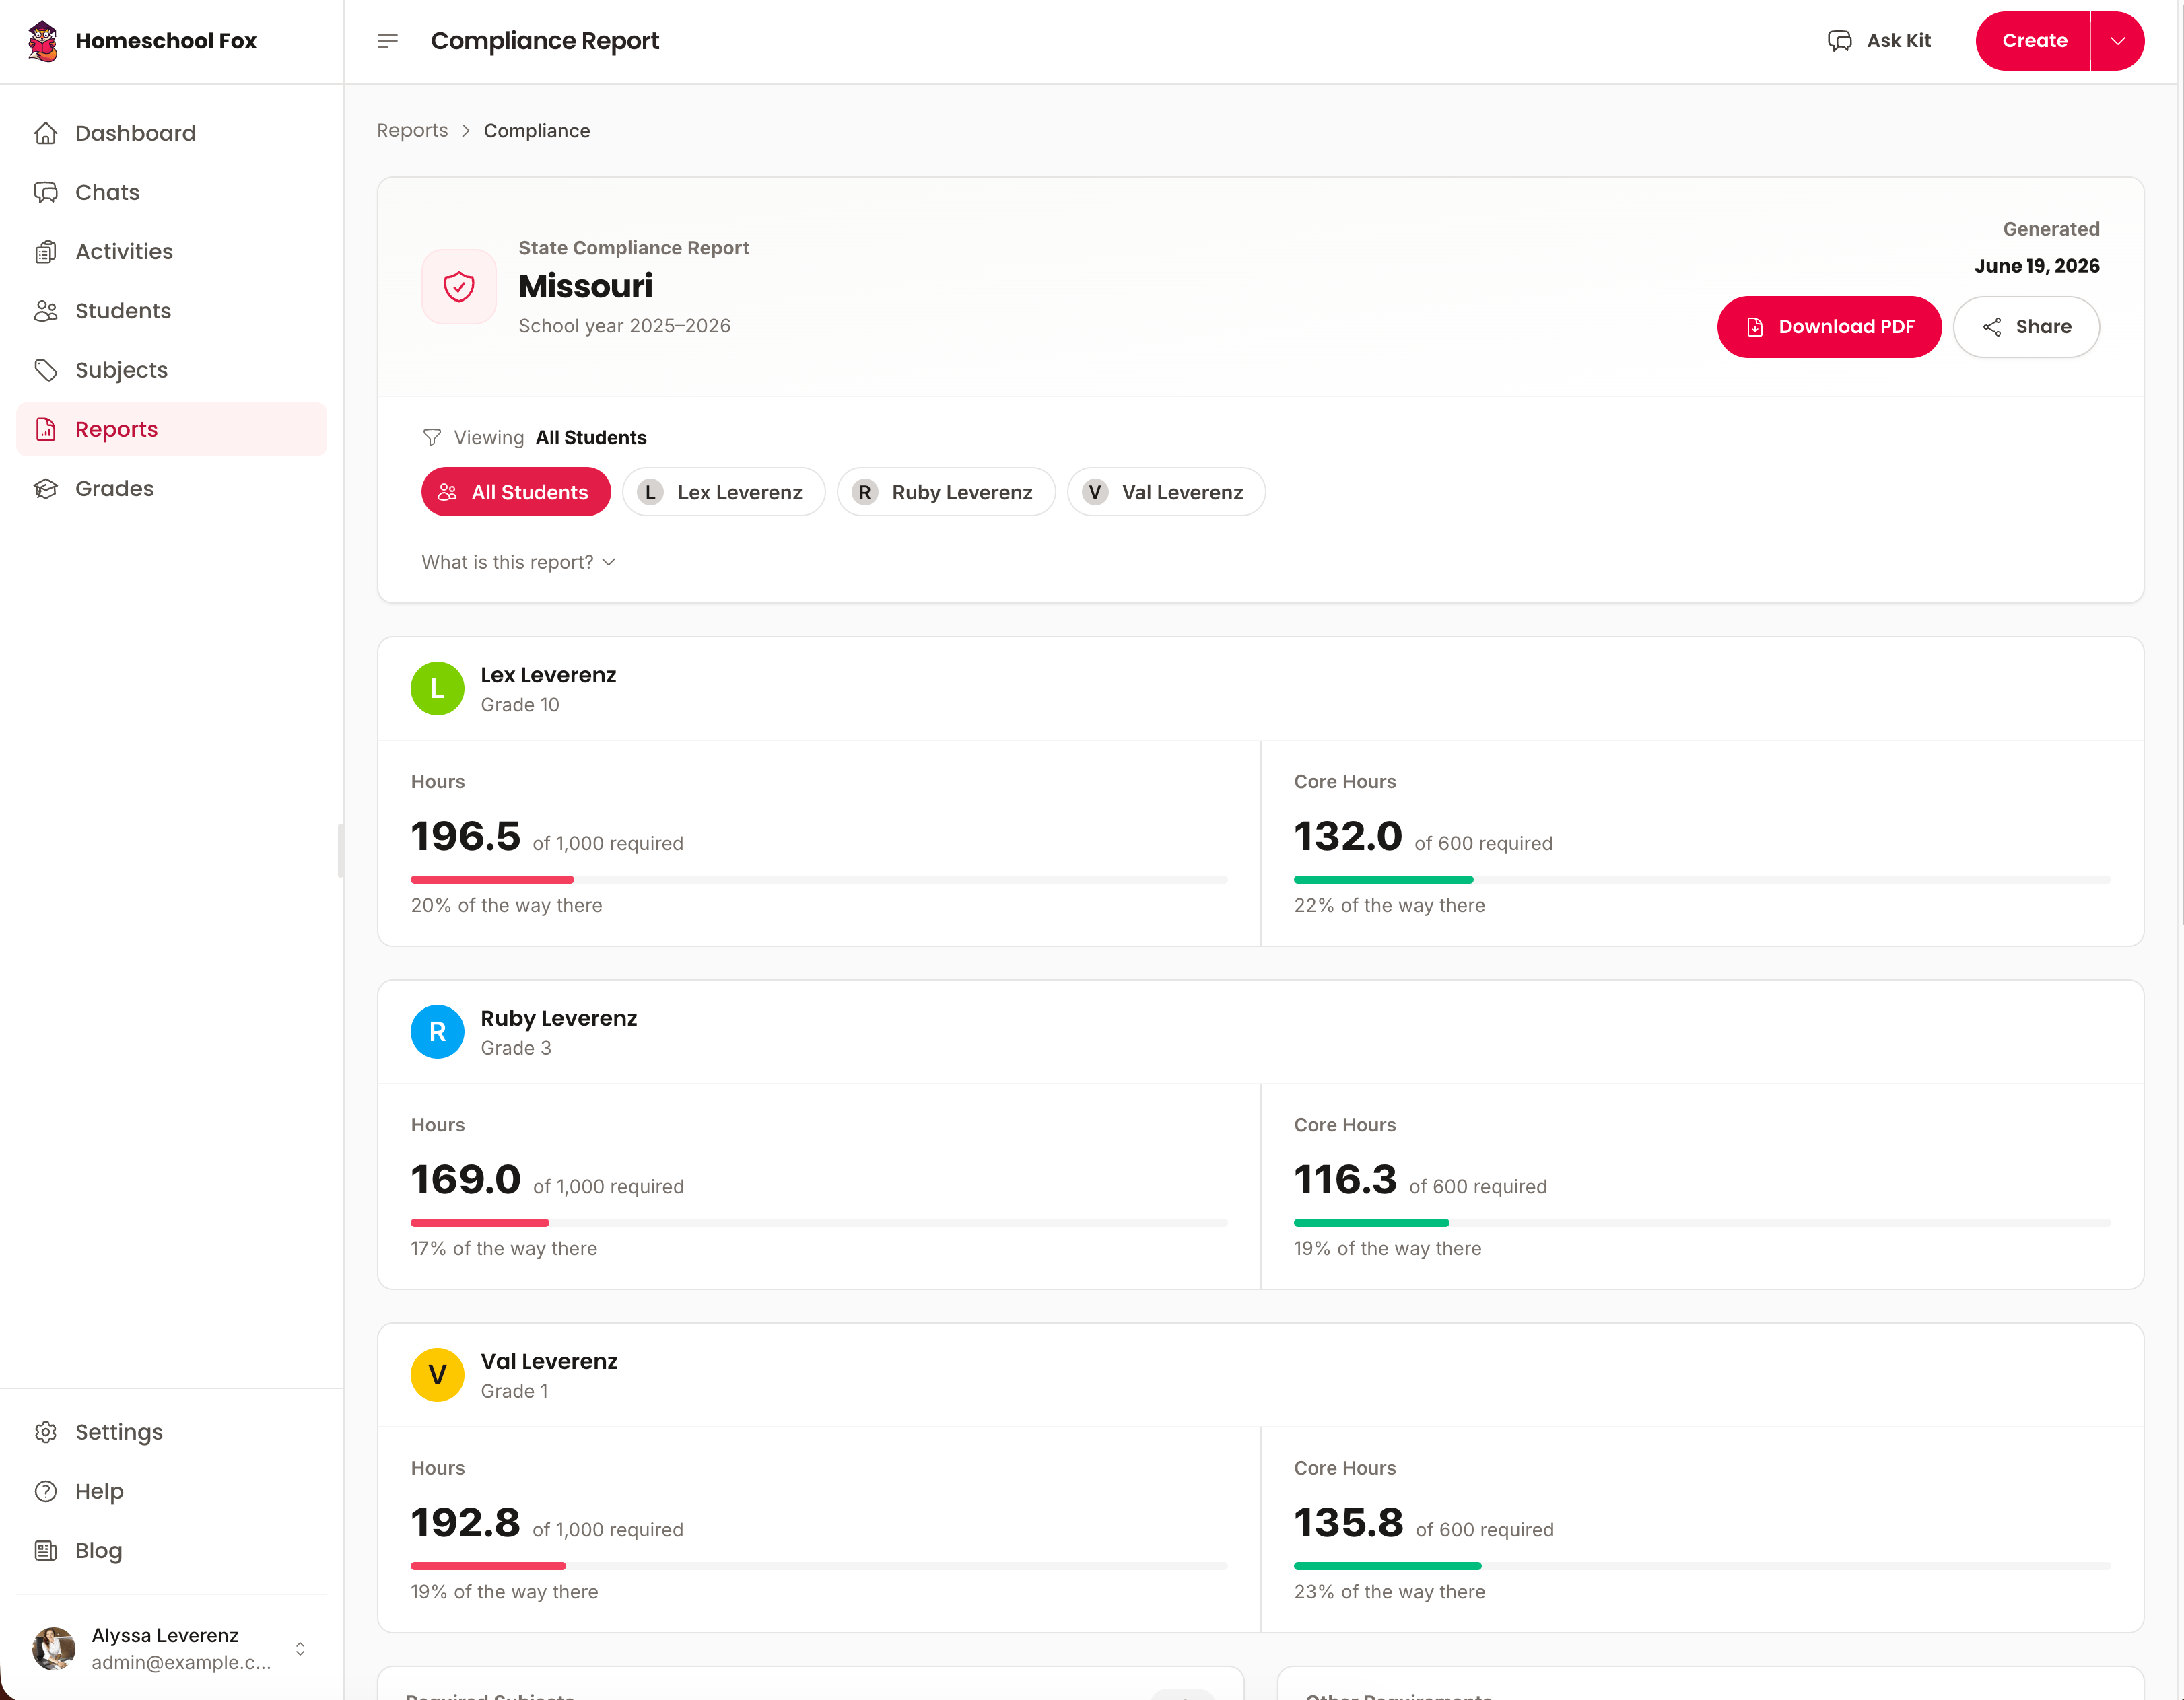Click the Missouri state heading
Screen dimensions: 2184x1700
(585, 287)
